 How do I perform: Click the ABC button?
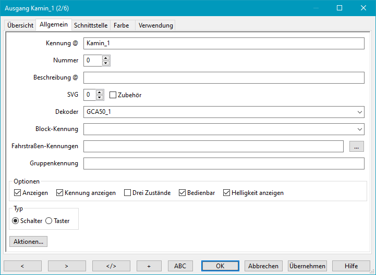(x=180, y=266)
